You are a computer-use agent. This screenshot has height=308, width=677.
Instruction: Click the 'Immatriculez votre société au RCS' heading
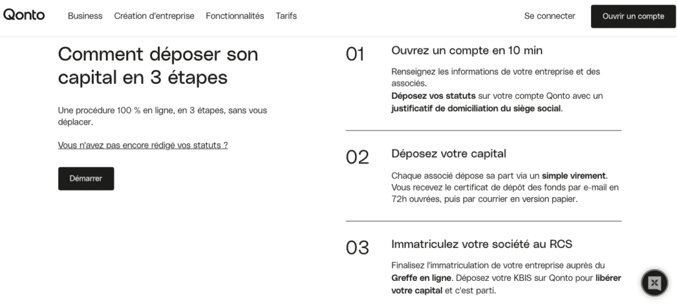click(481, 244)
